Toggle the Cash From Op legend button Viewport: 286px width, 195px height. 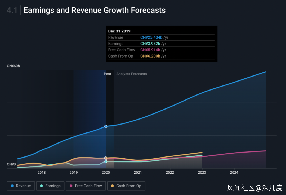point(126,186)
